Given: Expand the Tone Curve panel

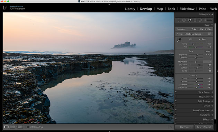Looking at the screenshot, I should click(x=212, y=92).
